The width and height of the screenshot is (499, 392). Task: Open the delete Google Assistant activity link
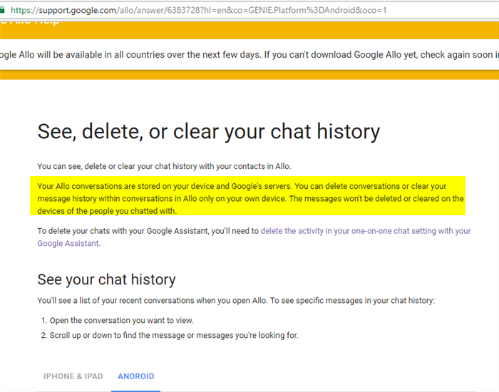click(x=254, y=237)
